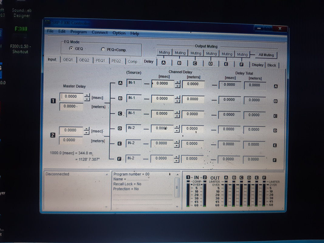This screenshot has height=243, width=324.
Task: Close the SRP-F300 Controller window
Action: (280, 29)
